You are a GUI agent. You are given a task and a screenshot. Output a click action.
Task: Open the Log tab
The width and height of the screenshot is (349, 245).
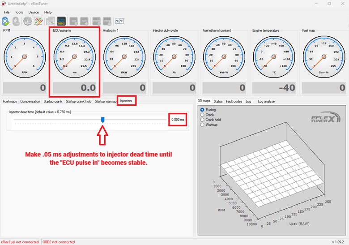tap(248, 101)
